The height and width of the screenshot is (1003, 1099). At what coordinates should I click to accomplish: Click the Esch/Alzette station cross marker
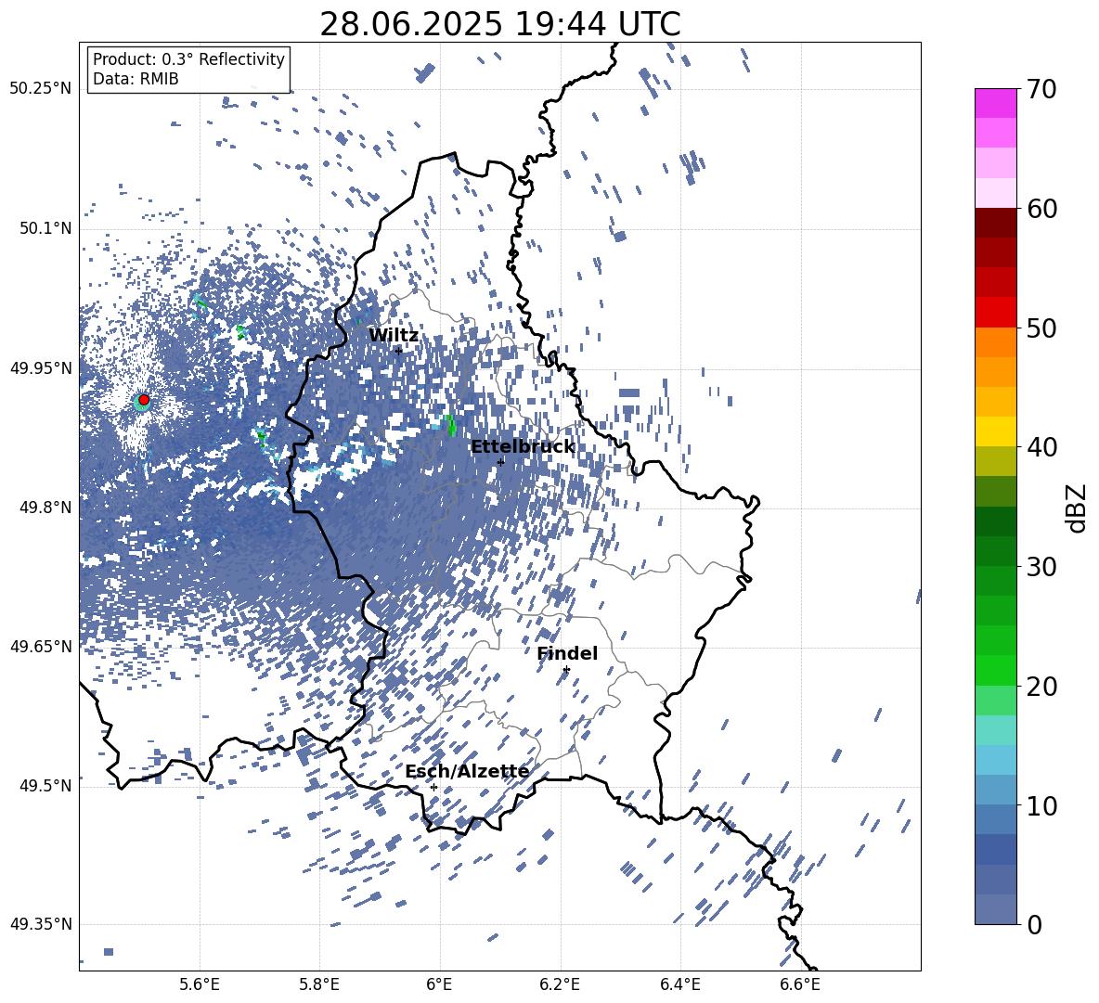(x=433, y=787)
